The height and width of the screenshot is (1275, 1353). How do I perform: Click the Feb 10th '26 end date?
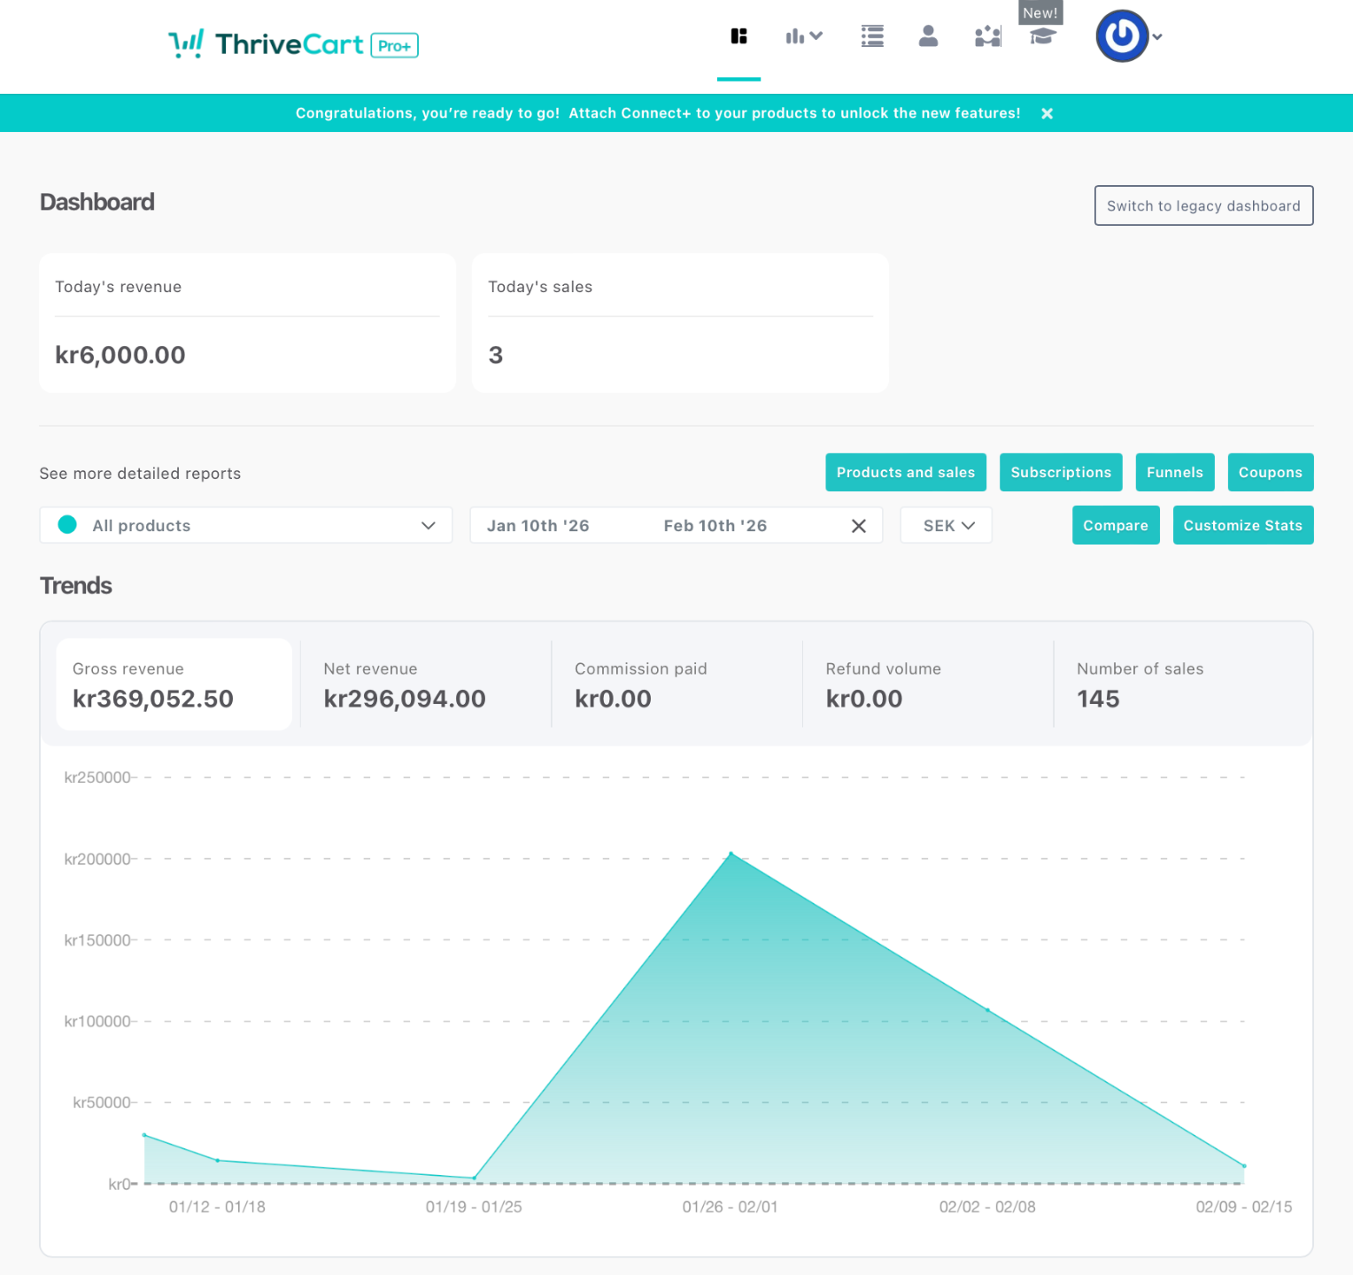(715, 525)
